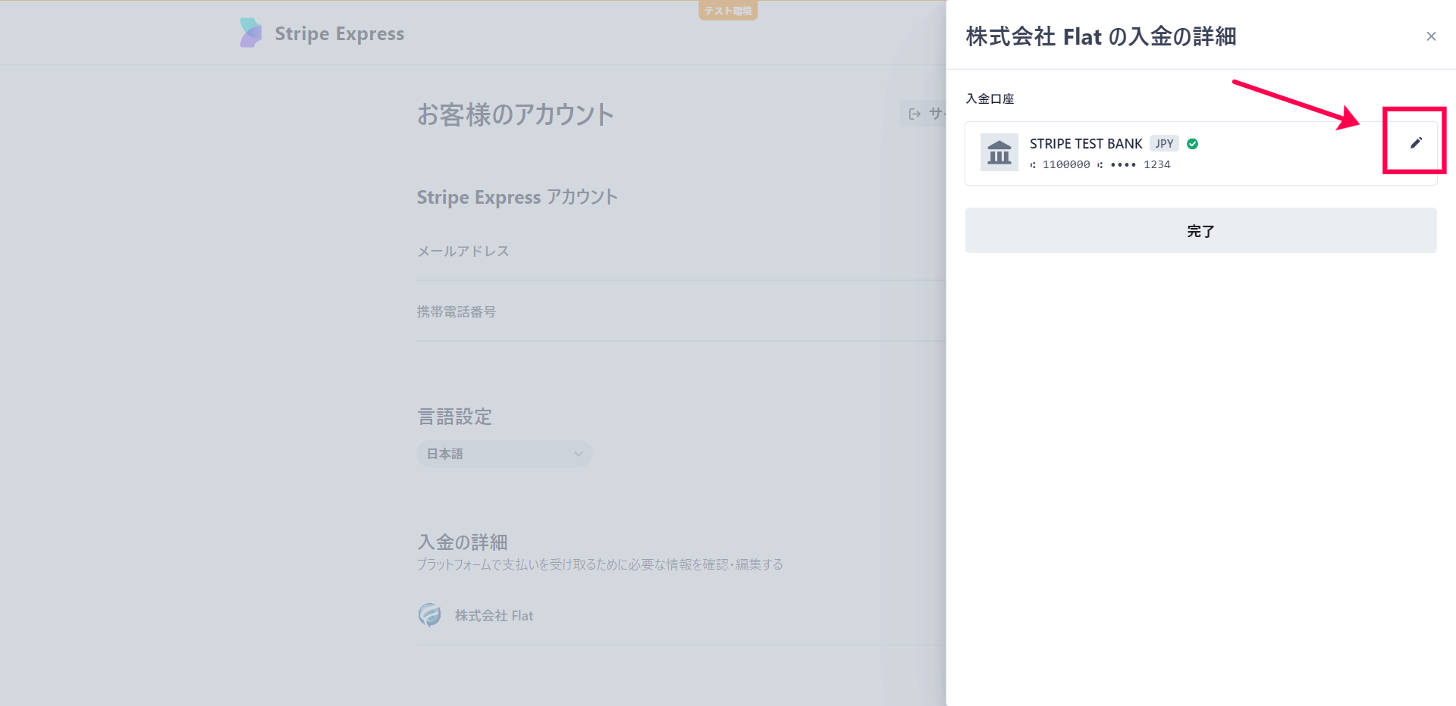
Task: Click the 株式会社 Flat の入金の詳細 heading
Action: (x=1100, y=36)
